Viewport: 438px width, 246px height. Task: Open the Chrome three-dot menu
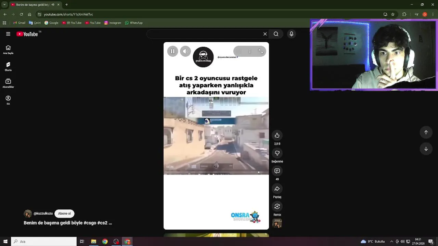(x=433, y=14)
